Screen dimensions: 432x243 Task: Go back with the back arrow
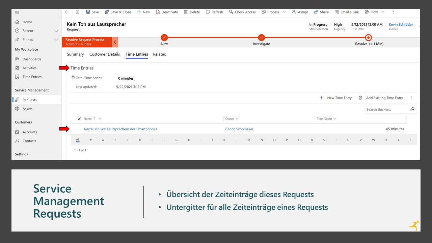[x=67, y=12]
